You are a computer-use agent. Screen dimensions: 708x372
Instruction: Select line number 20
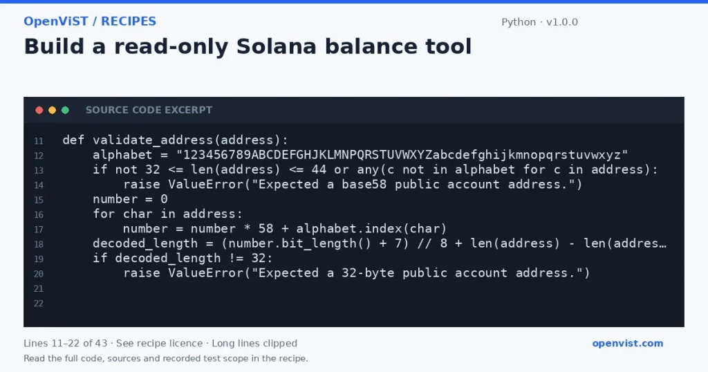tap(39, 274)
